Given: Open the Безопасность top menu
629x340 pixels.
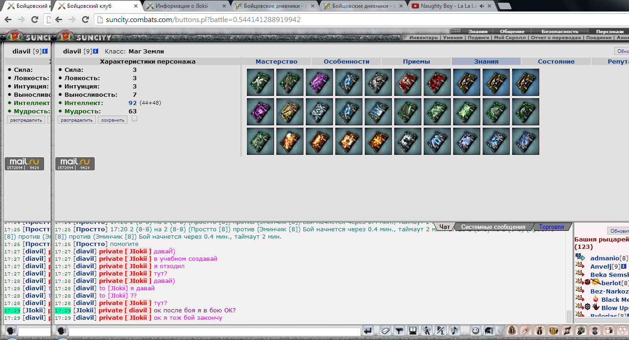Looking at the screenshot, I should pos(560,31).
